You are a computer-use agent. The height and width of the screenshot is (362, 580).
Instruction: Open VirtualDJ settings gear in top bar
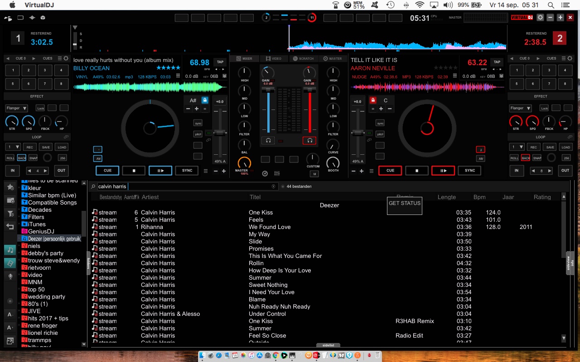click(x=540, y=18)
